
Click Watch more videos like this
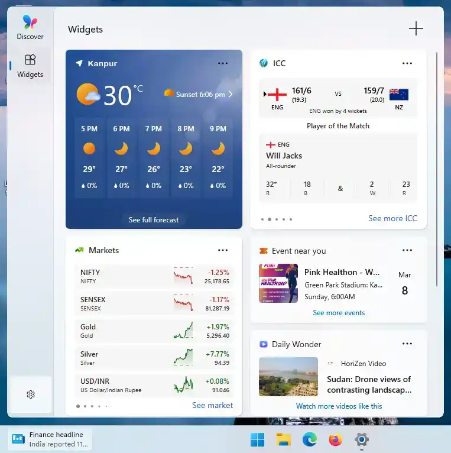(339, 406)
